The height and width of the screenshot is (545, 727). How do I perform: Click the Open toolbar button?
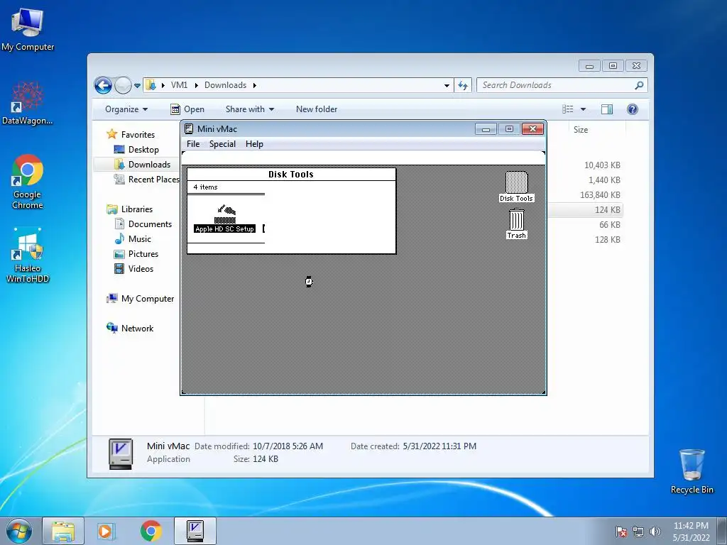click(187, 109)
